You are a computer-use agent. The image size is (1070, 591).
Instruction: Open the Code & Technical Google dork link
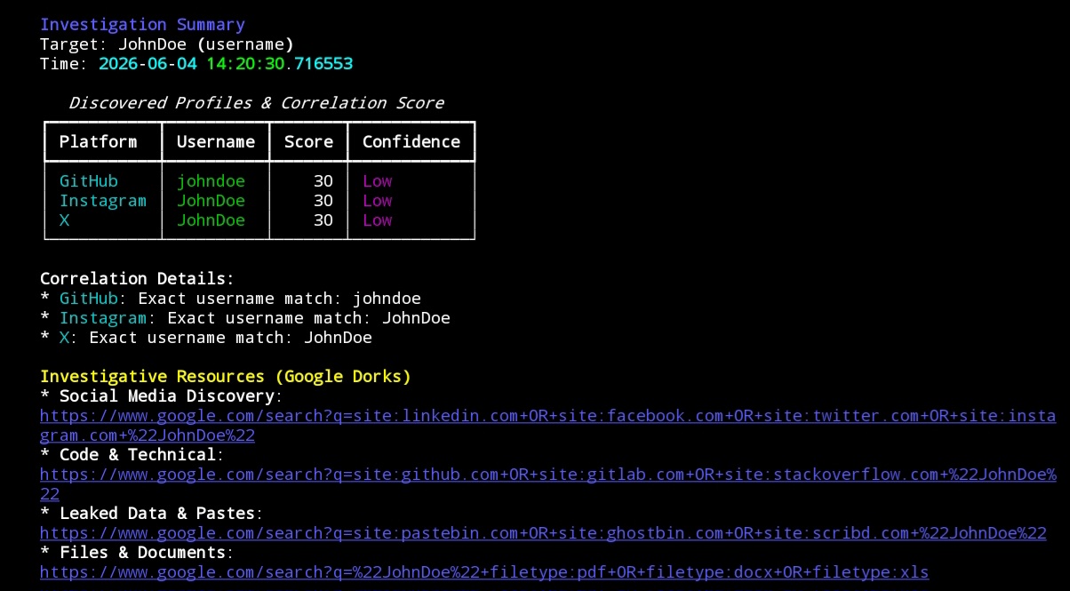[547, 484]
